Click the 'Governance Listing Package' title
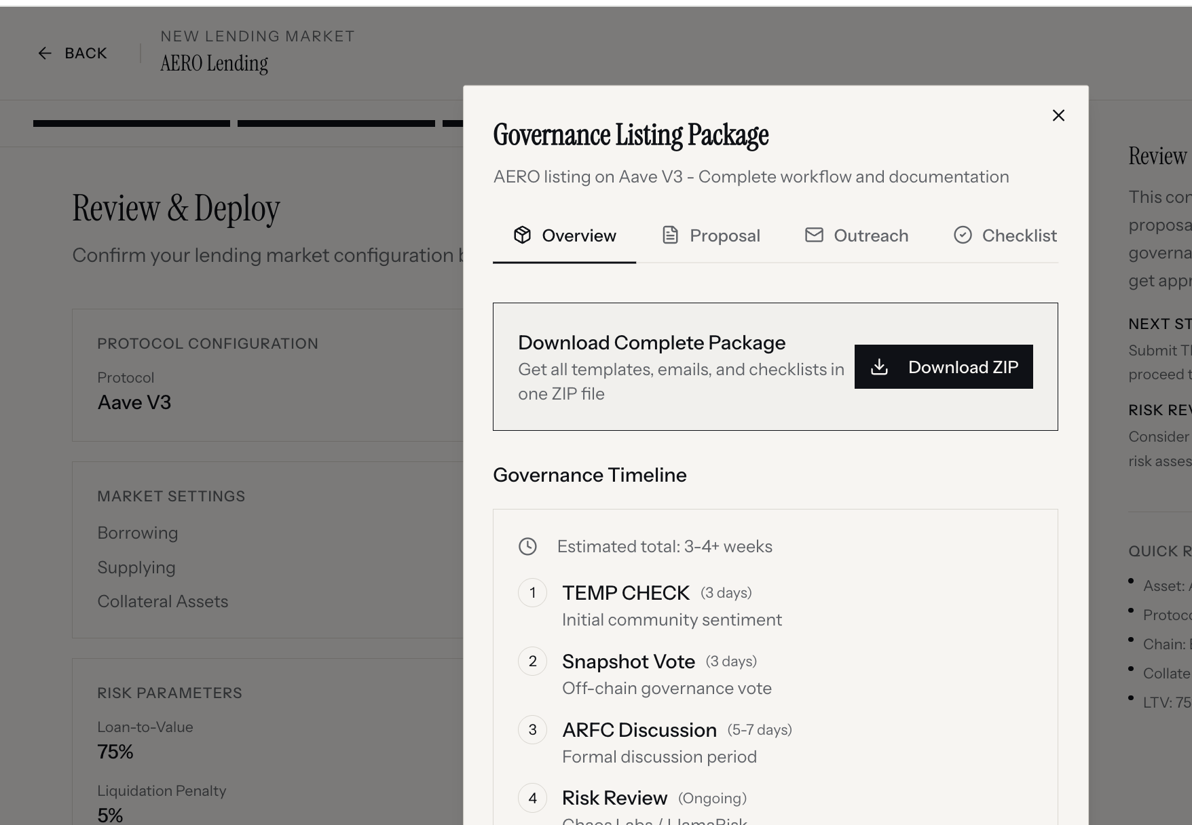Screen dimensions: 1192x825 click(x=631, y=135)
